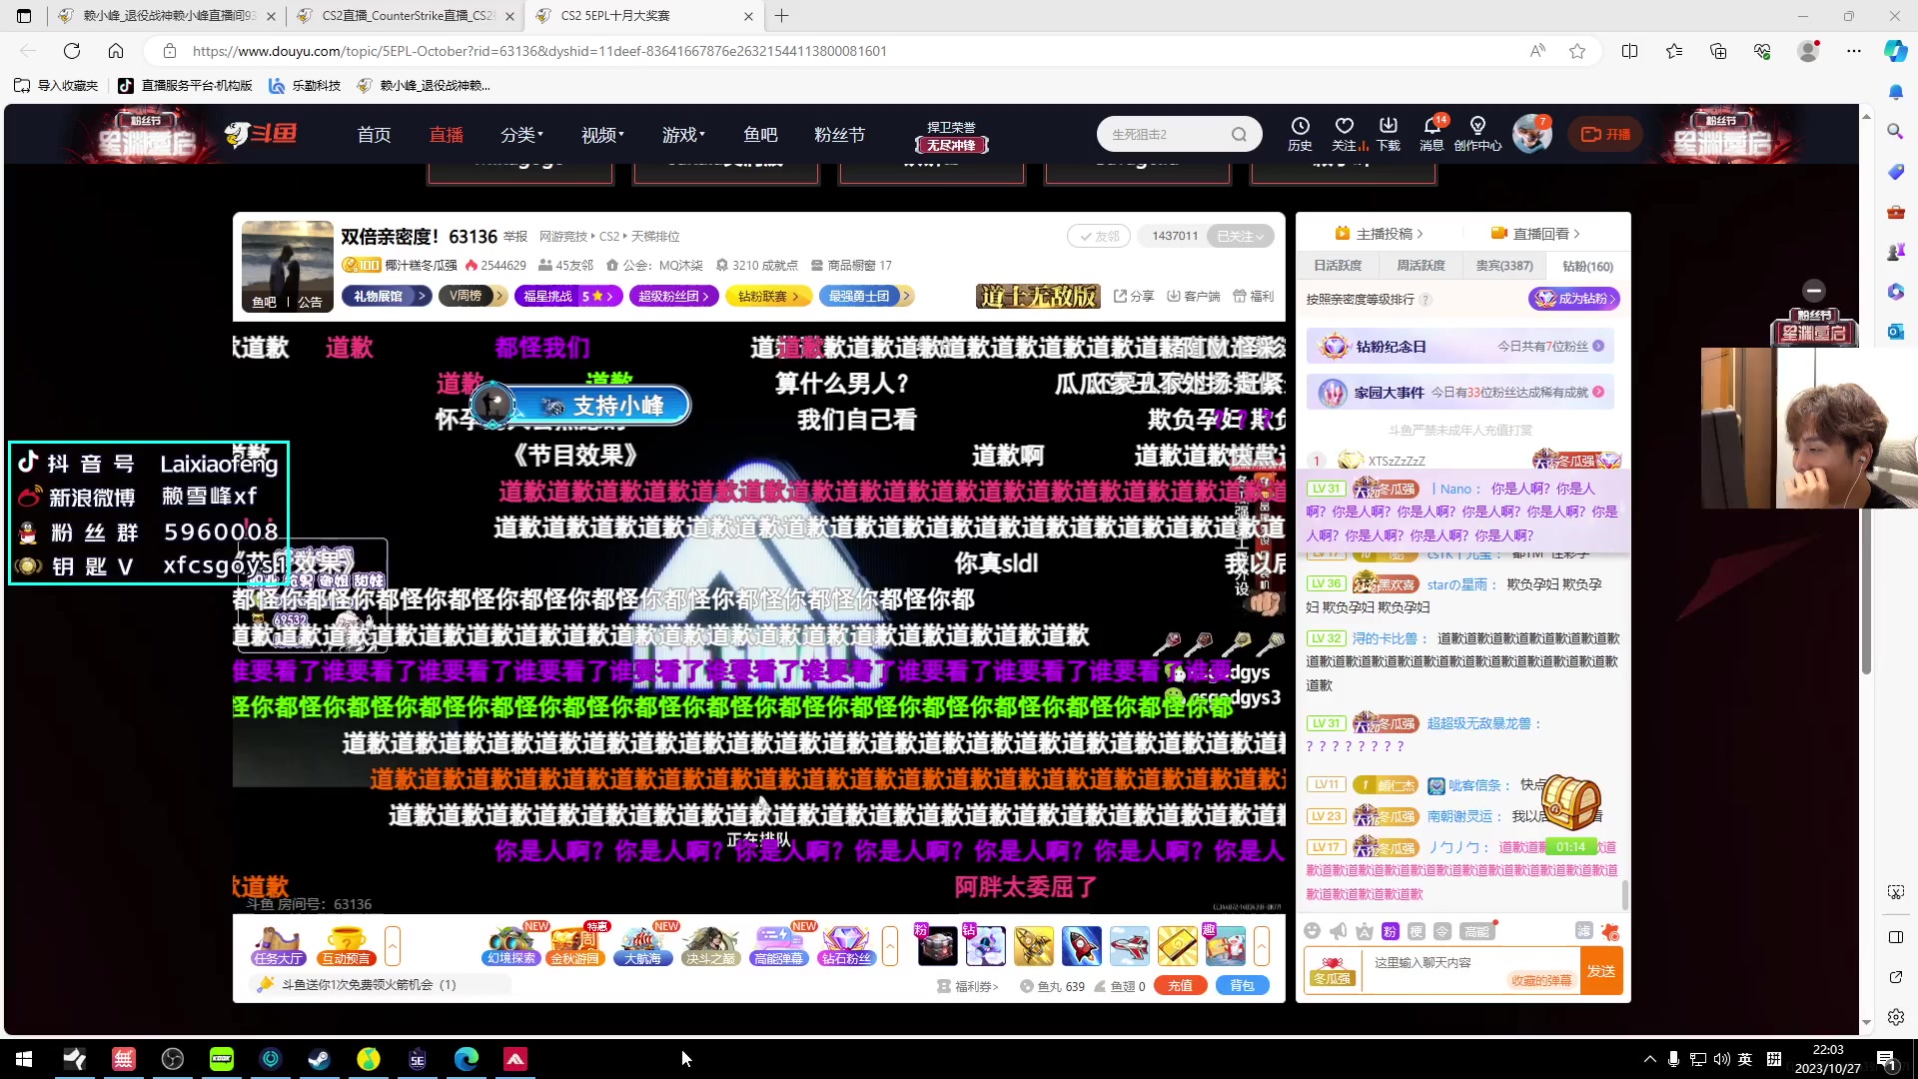Toggle the 令 command button in chat toolbar

click(x=1442, y=931)
